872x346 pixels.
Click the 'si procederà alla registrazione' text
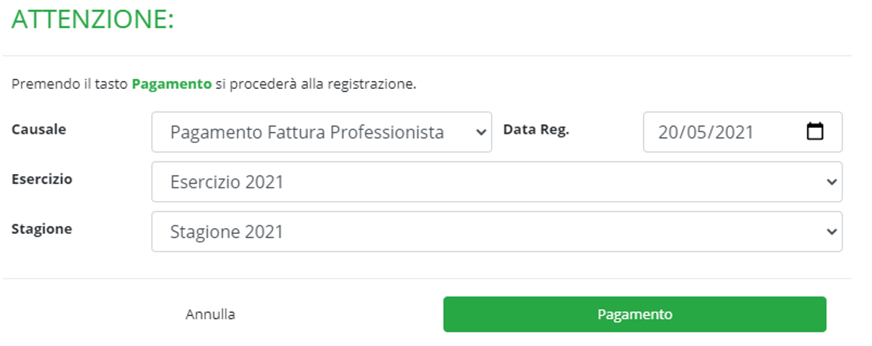point(316,84)
